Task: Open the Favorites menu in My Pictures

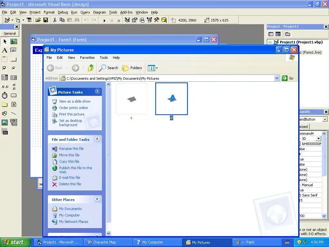Action: 87,58
